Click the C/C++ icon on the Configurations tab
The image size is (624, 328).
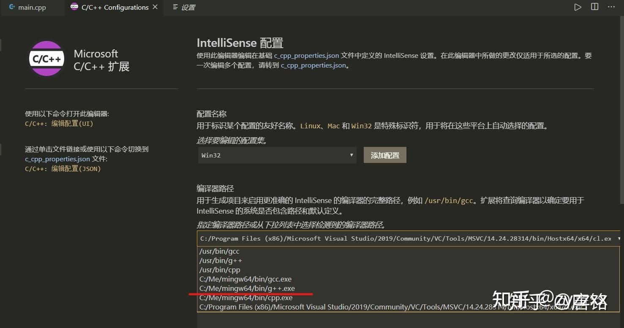(x=74, y=7)
